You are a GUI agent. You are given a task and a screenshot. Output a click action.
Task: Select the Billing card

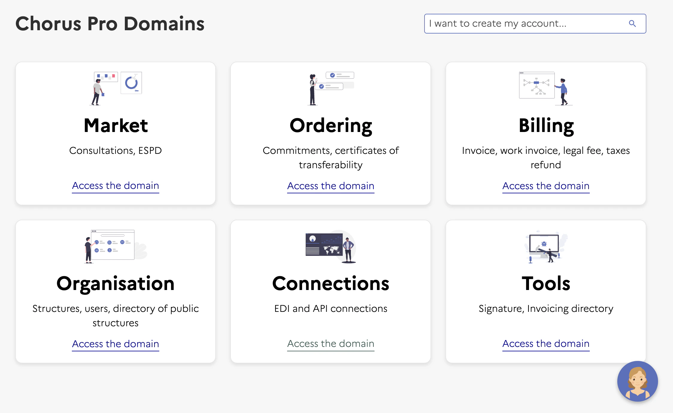tap(545, 133)
